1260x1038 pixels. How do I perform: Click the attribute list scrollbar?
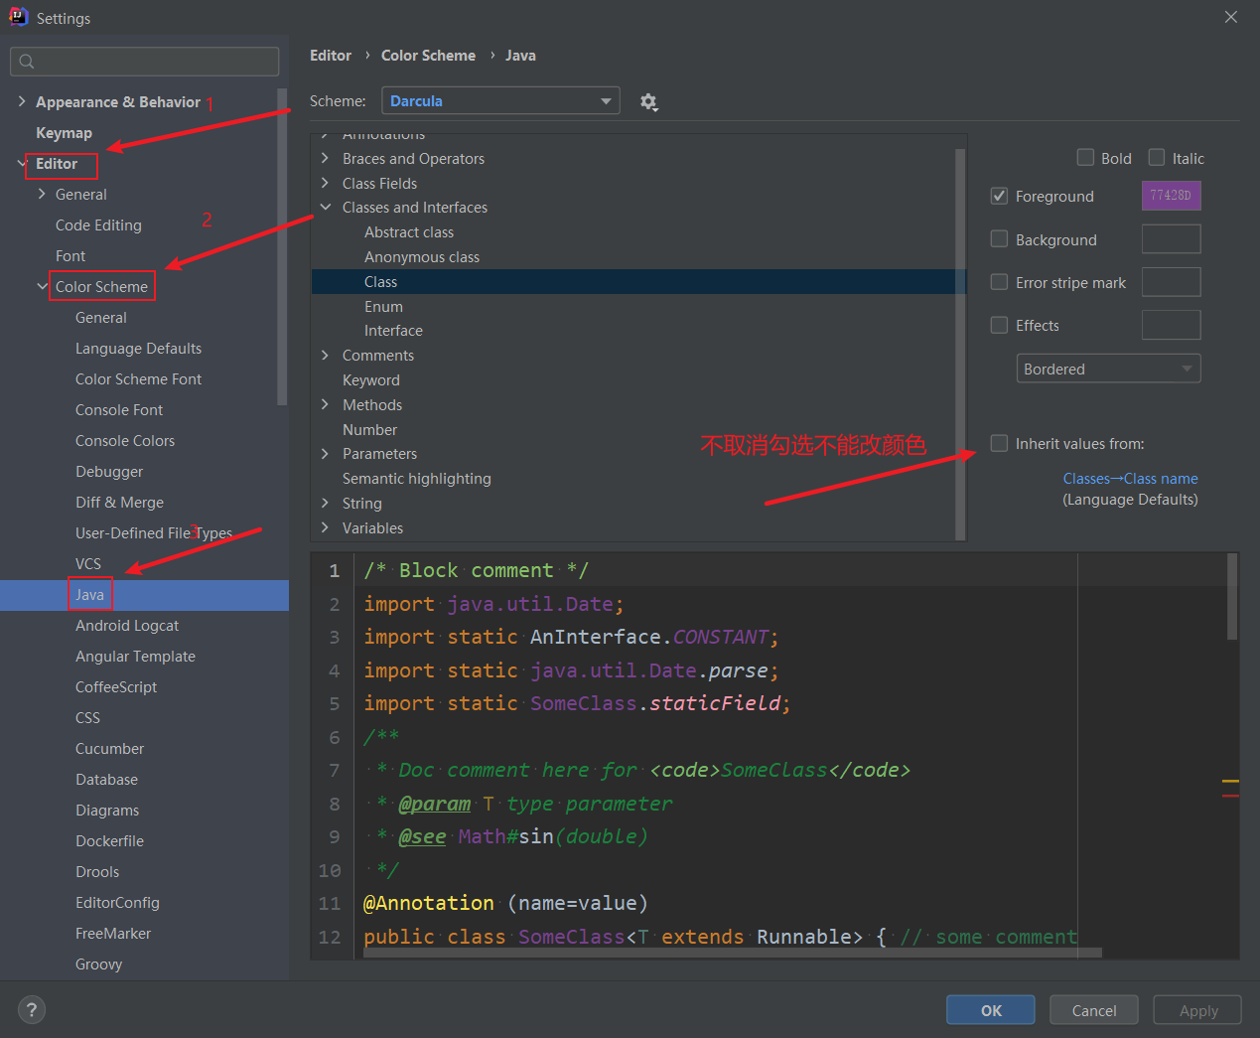pyautogui.click(x=960, y=343)
